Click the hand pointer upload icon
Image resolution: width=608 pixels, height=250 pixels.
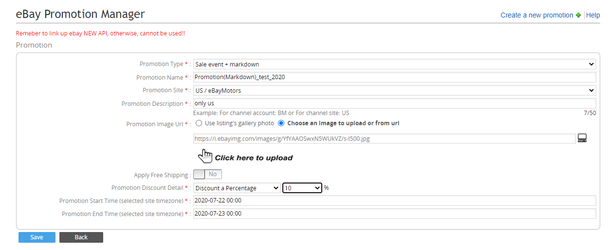pos(205,156)
